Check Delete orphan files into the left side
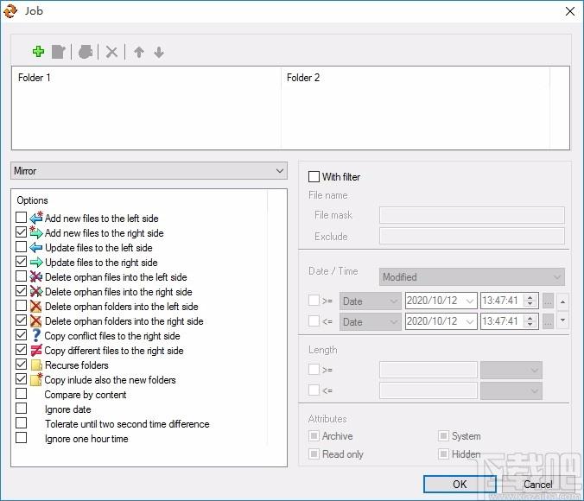Screen dimensions: 584x501 (22, 276)
